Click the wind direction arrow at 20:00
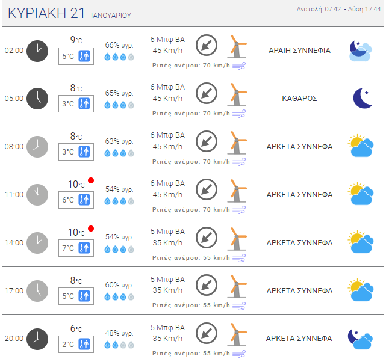The height and width of the screenshot is (362, 389). tap(207, 334)
